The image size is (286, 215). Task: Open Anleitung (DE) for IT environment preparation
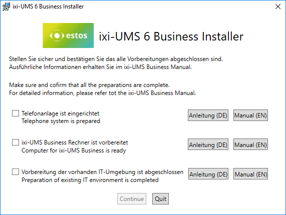[x=208, y=174]
